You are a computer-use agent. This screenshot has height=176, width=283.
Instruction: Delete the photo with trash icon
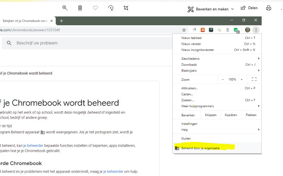click(80, 8)
